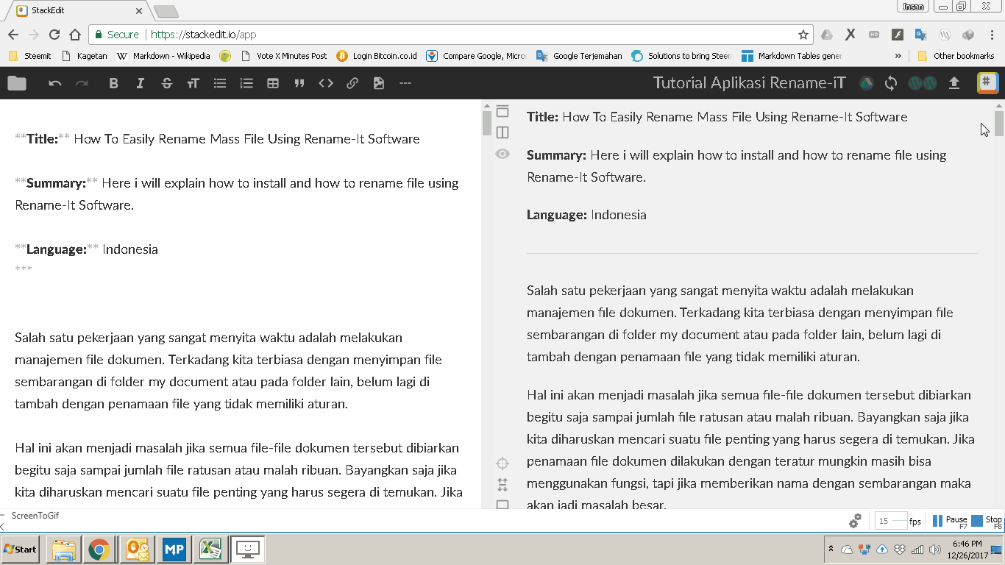
Task: Insert a blockquote
Action: tap(299, 83)
